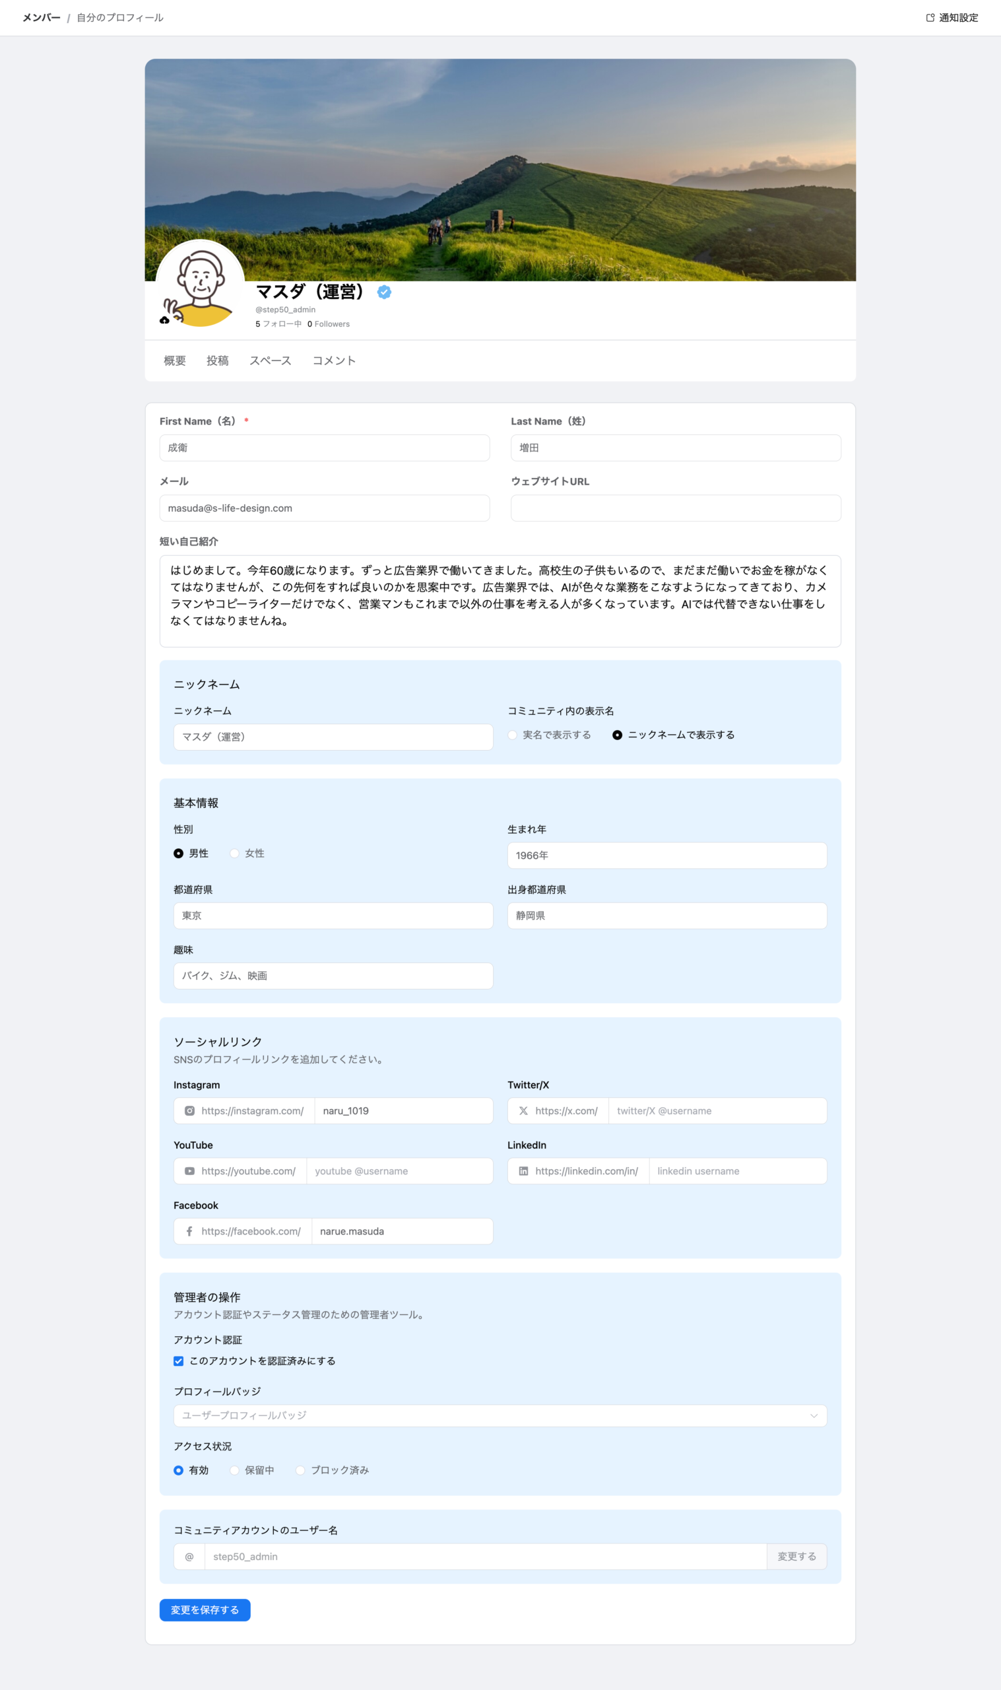
Task: Click the X logo icon in Twitter/X field
Action: click(x=523, y=1110)
